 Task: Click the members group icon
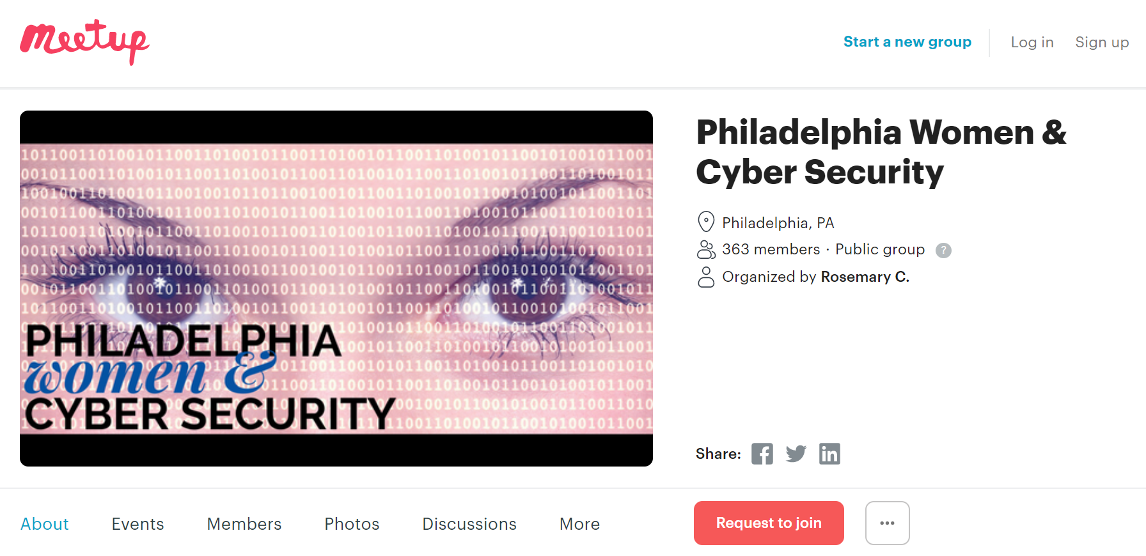tap(706, 249)
